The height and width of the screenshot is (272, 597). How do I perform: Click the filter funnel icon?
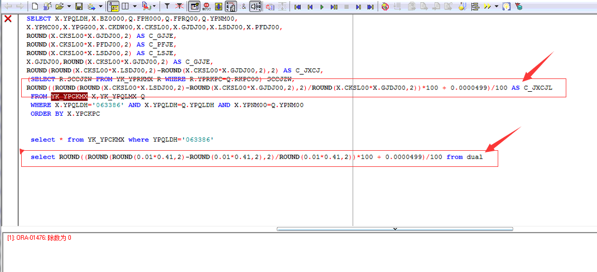click(x=167, y=6)
